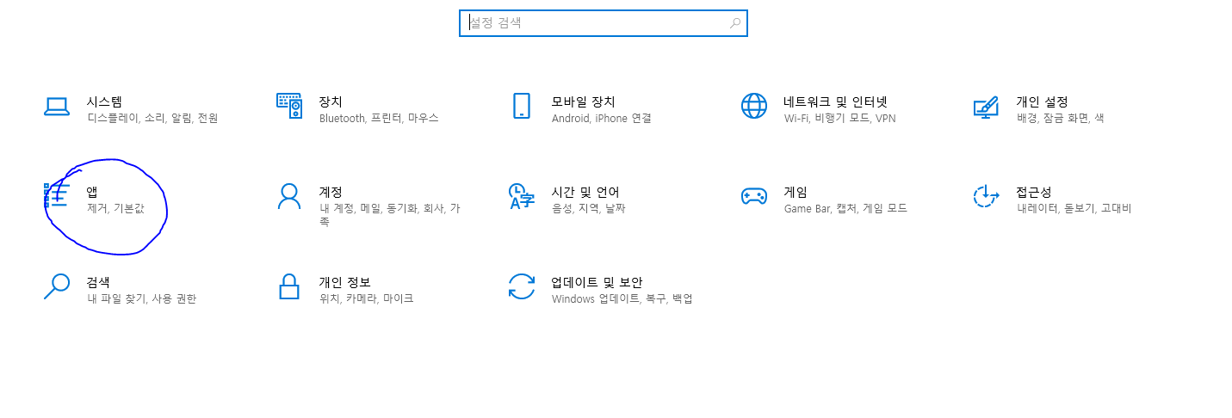Select the 계정 category title
Image resolution: width=1232 pixels, height=418 pixels.
tap(331, 191)
